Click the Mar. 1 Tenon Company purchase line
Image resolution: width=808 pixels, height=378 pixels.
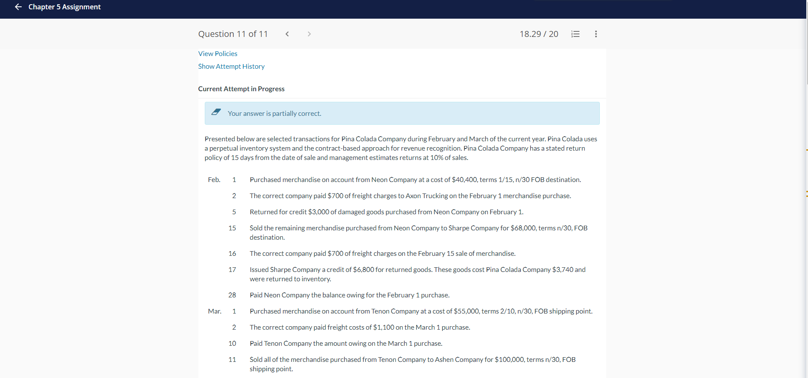pos(421,311)
